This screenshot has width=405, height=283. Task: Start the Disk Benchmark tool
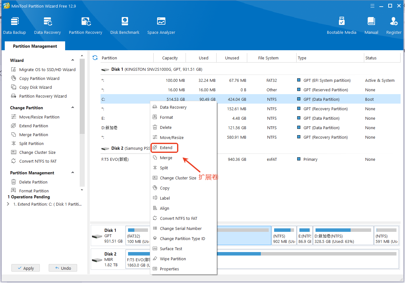(x=125, y=26)
